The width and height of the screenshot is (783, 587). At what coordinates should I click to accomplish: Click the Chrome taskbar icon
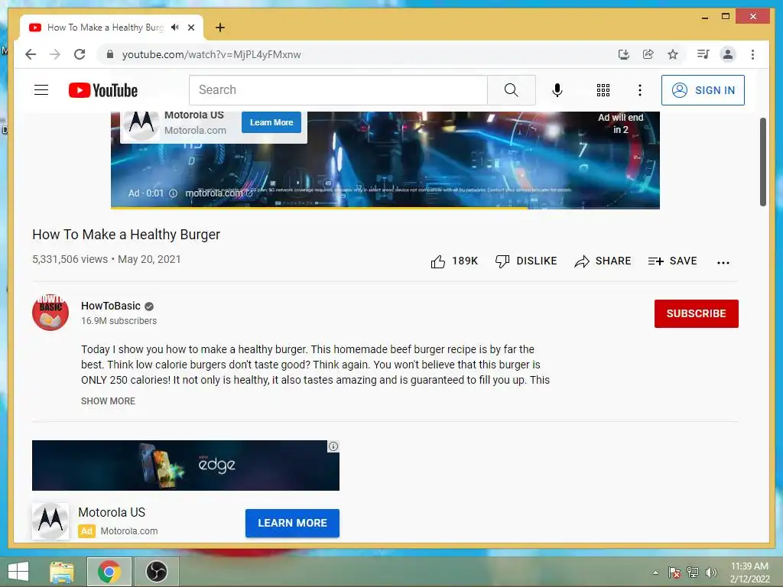click(109, 572)
